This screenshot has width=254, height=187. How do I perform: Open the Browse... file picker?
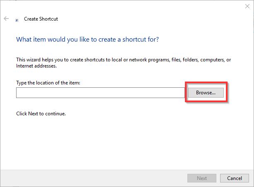click(x=206, y=93)
